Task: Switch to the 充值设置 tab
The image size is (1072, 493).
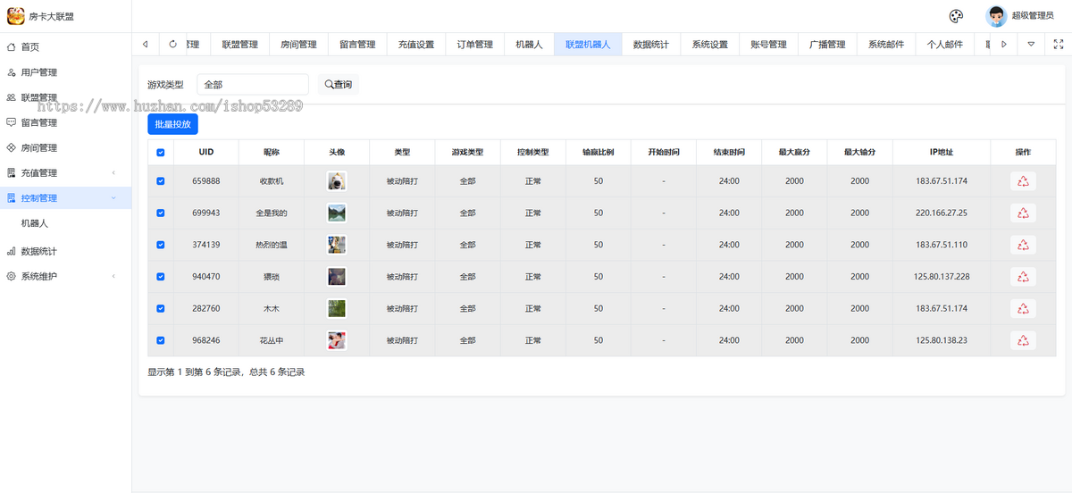Action: (416, 44)
